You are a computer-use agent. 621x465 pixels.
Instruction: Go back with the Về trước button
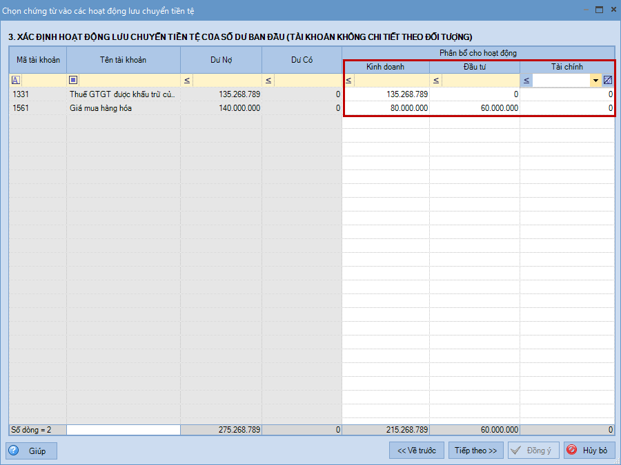pyautogui.click(x=417, y=451)
